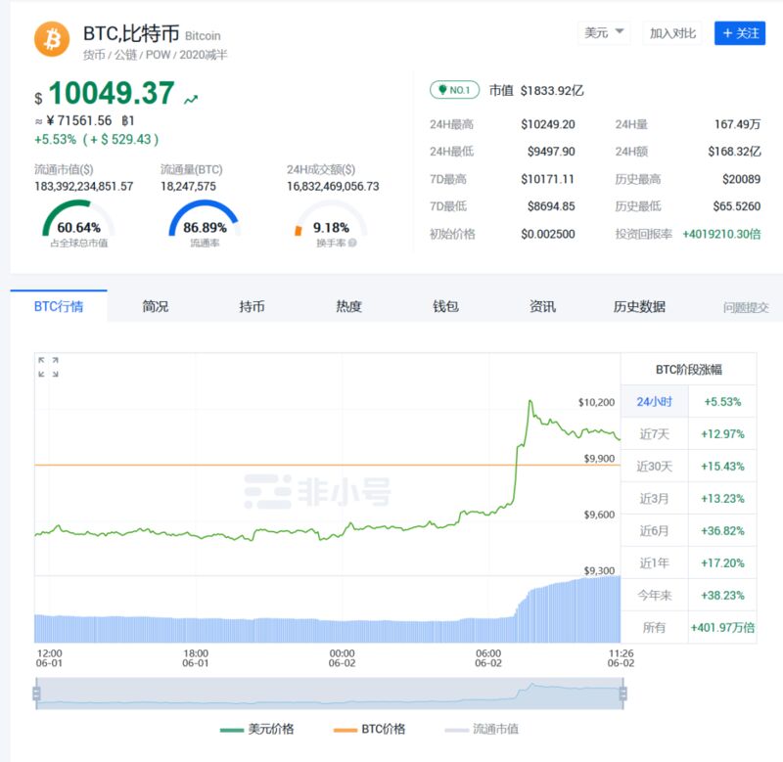This screenshot has height=762, width=783.
Task: Click the green price trend arrow icon
Action: (191, 100)
